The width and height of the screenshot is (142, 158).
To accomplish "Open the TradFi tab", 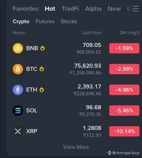I will [x=70, y=9].
